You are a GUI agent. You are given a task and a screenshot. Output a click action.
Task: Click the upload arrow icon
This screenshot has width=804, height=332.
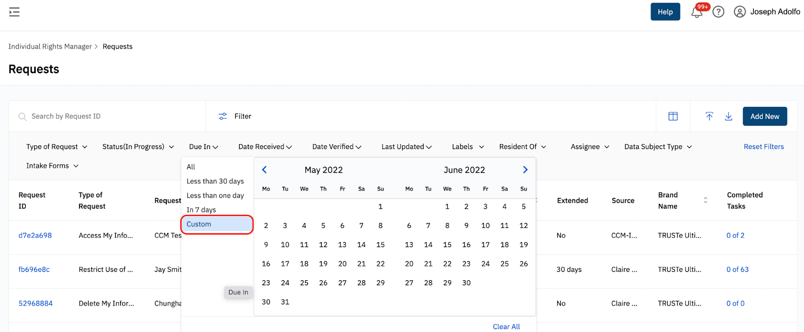(710, 117)
